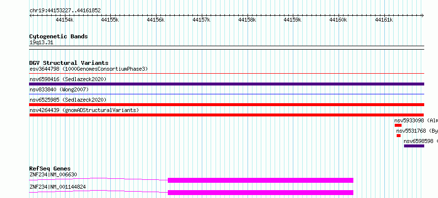Click the DGV Structural Variants track title
Viewport: 438px width, 198px height.
tap(69, 63)
